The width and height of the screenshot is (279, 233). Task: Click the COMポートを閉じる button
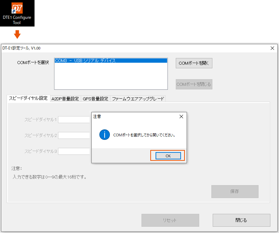[194, 84]
